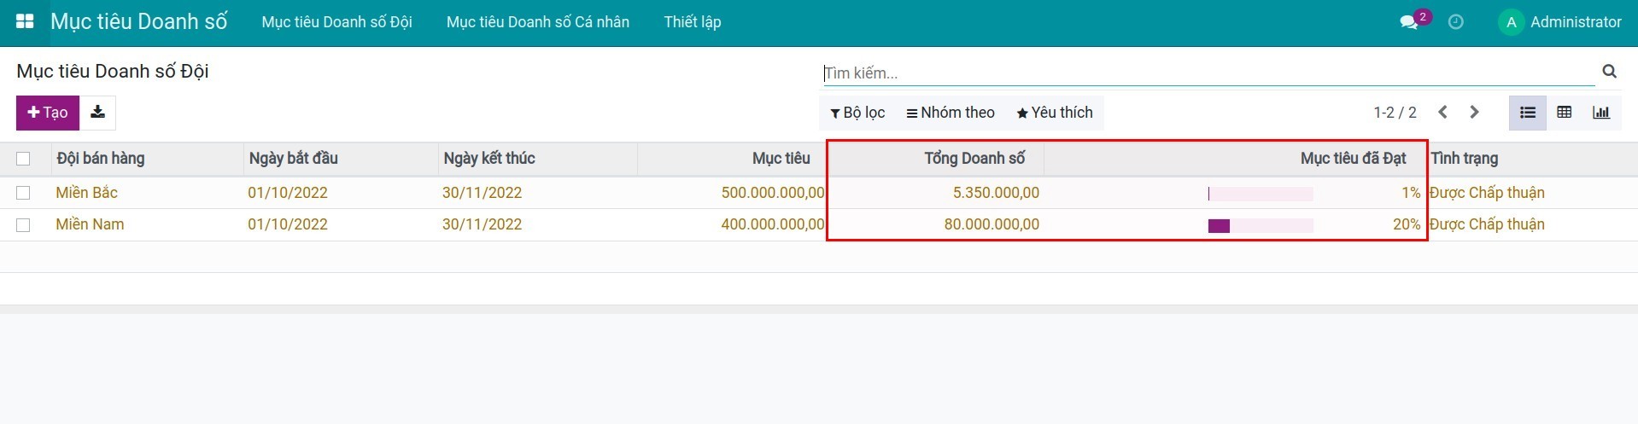Select all rows checkbox in header
This screenshot has width=1638, height=424.
point(23,159)
